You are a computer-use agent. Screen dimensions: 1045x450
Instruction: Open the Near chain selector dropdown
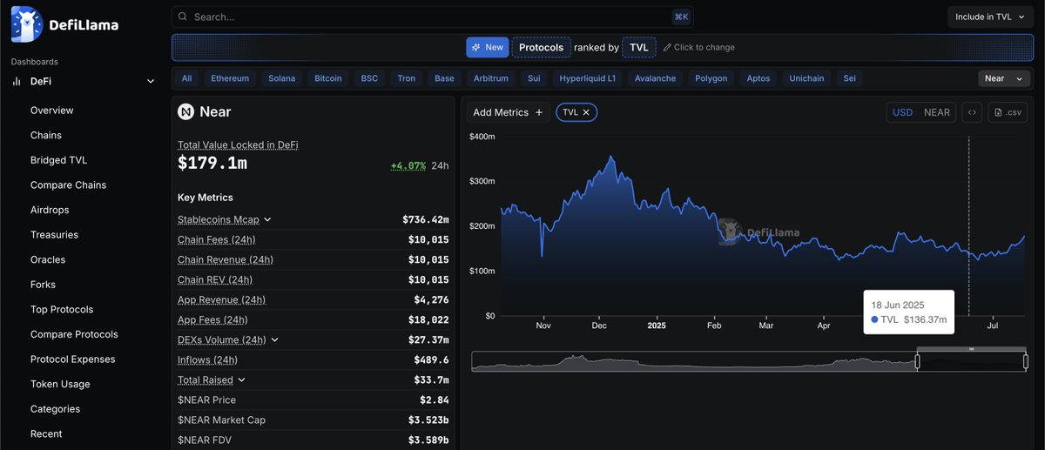(x=1003, y=78)
